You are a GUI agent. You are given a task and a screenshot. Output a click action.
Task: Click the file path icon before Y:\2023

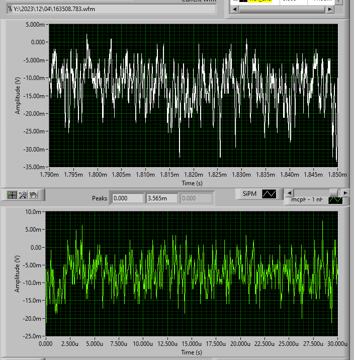[x=10, y=9]
